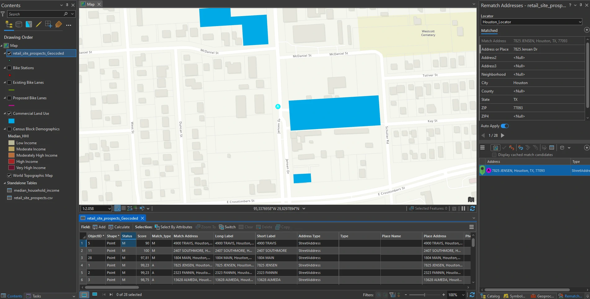The height and width of the screenshot is (299, 590).
Task: Select List By Snapping icon
Action: tap(49, 25)
